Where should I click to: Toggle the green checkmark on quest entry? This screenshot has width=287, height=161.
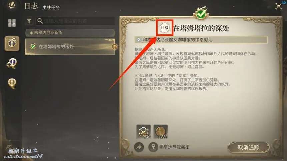click(x=33, y=46)
